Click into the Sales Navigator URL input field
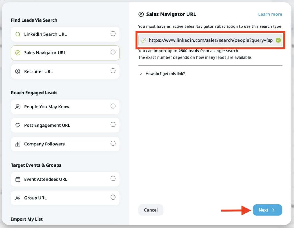The height and width of the screenshot is (228, 294). (x=210, y=40)
